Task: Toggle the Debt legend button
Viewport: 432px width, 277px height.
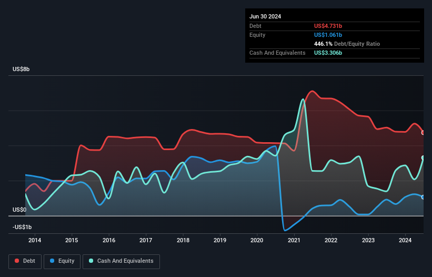Action: tap(25, 261)
